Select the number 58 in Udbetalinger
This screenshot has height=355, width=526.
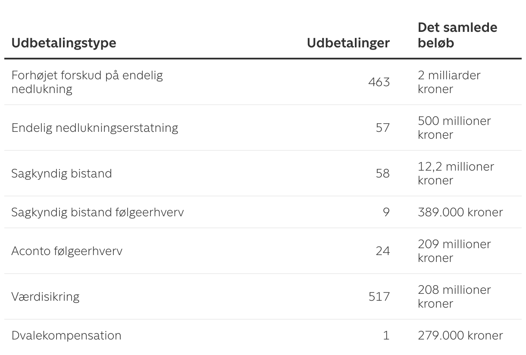pyautogui.click(x=382, y=173)
